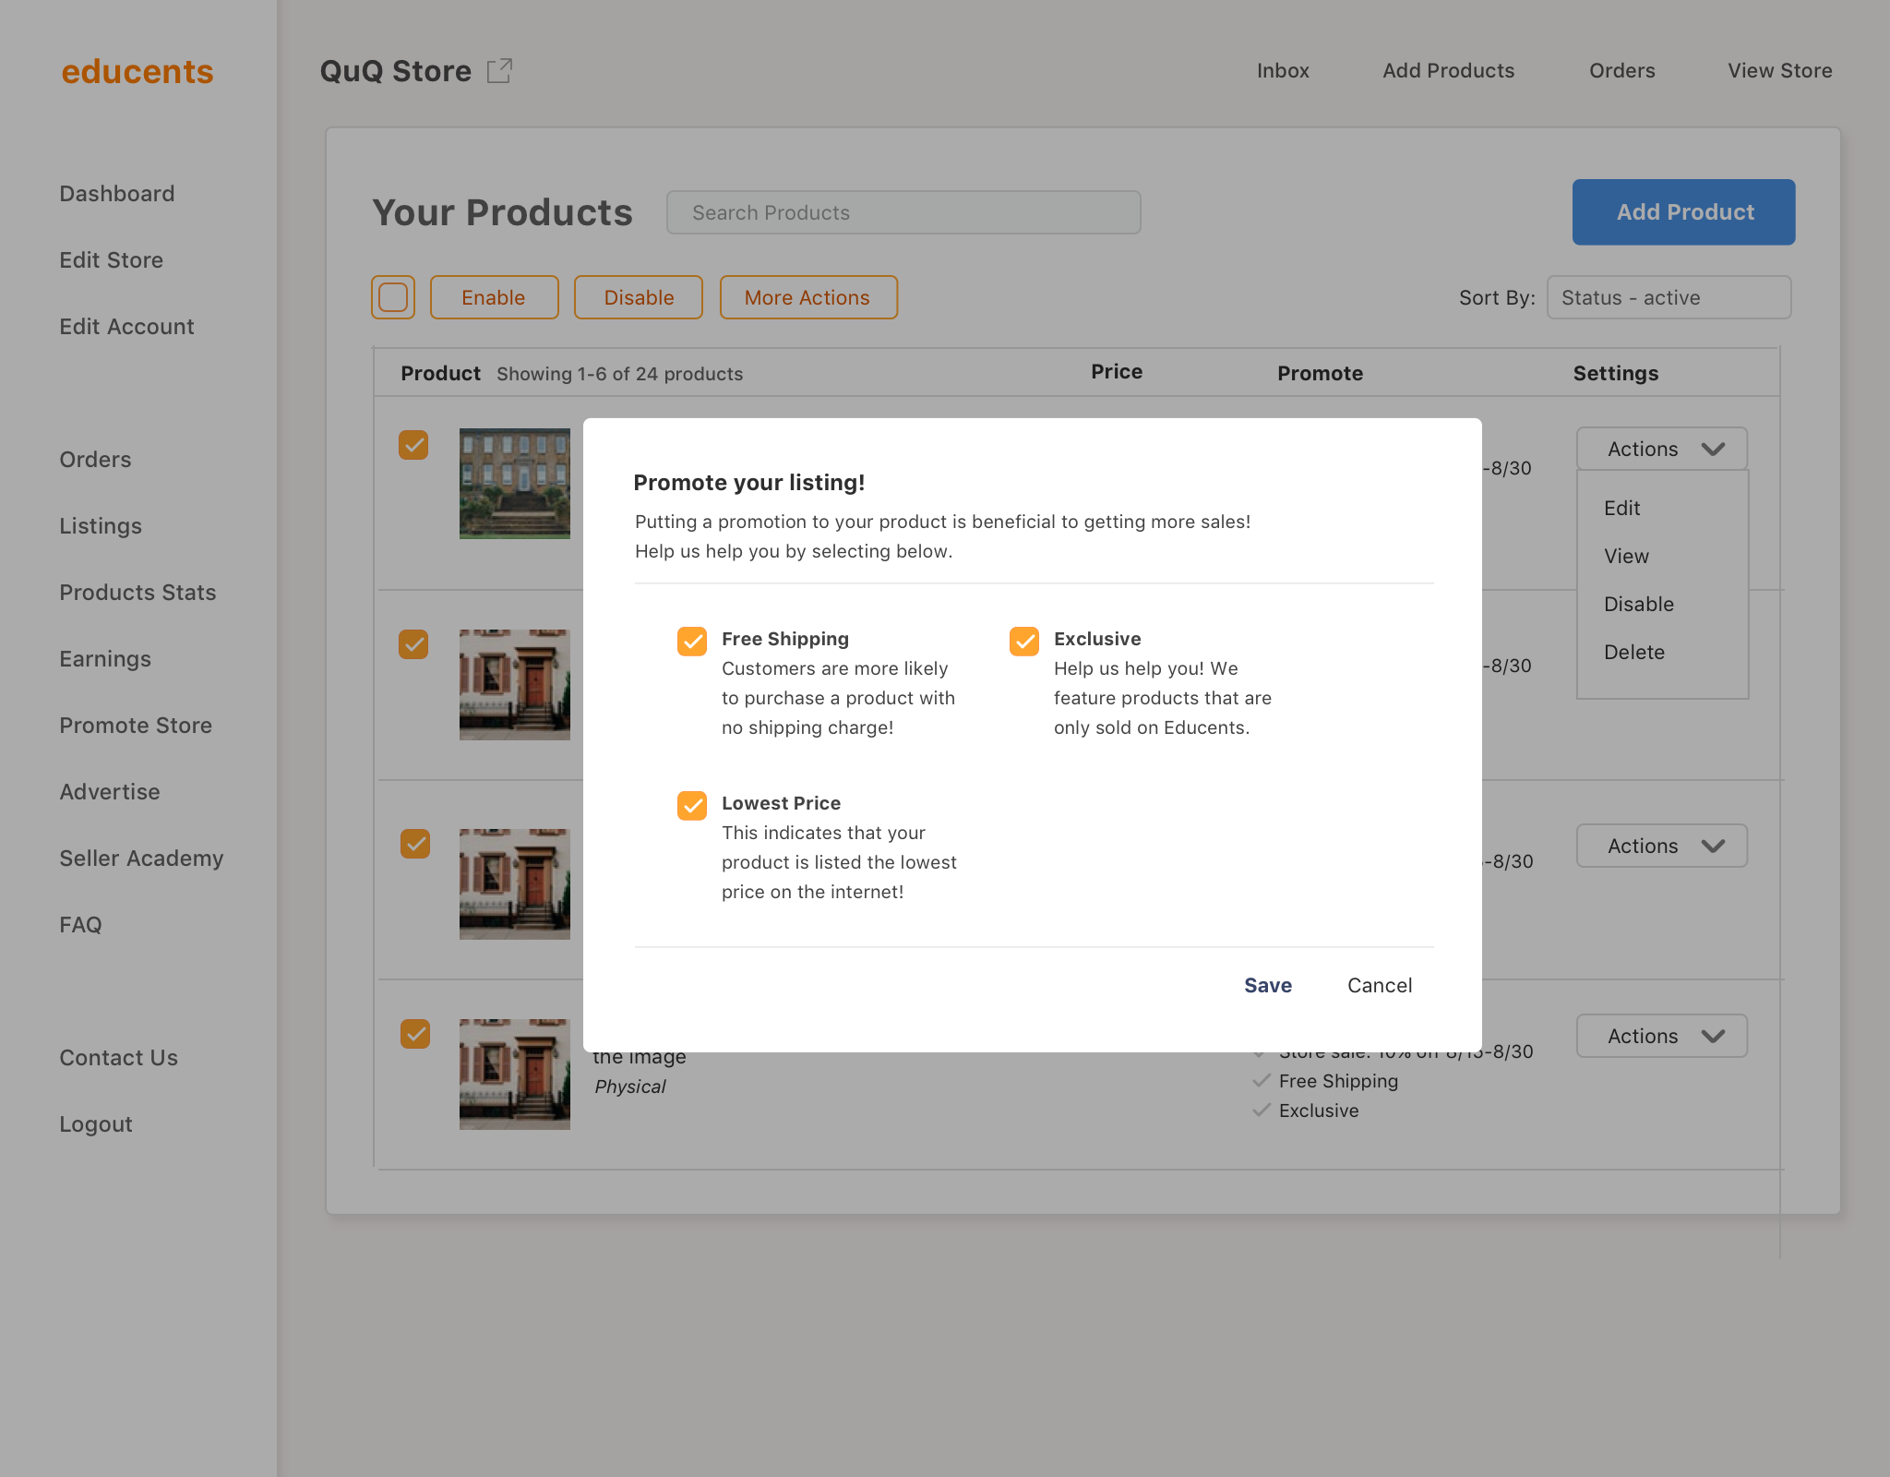
Task: Click the educents logo
Action: [x=137, y=71]
